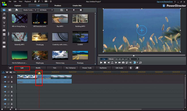Viewport: 187px width, 111px height.
Task: Toggle video track 3 enable checkbox
Action: (x=8, y=100)
